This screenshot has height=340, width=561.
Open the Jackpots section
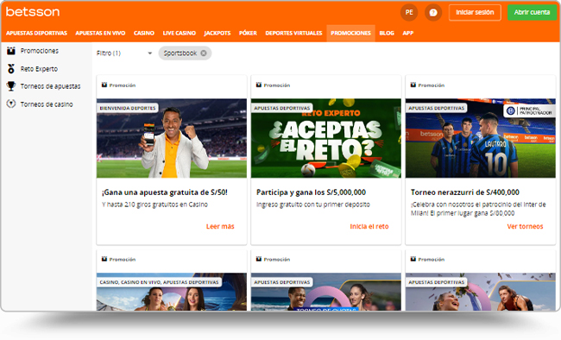[217, 33]
